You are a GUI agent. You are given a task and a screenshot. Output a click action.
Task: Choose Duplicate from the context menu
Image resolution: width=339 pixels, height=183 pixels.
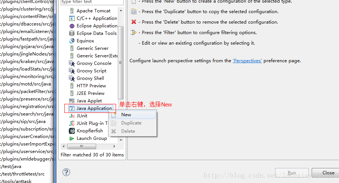pos(132,123)
